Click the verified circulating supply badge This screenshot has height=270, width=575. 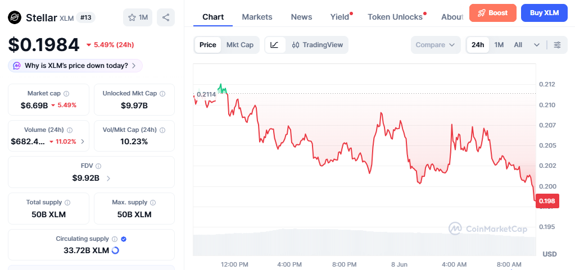click(124, 239)
